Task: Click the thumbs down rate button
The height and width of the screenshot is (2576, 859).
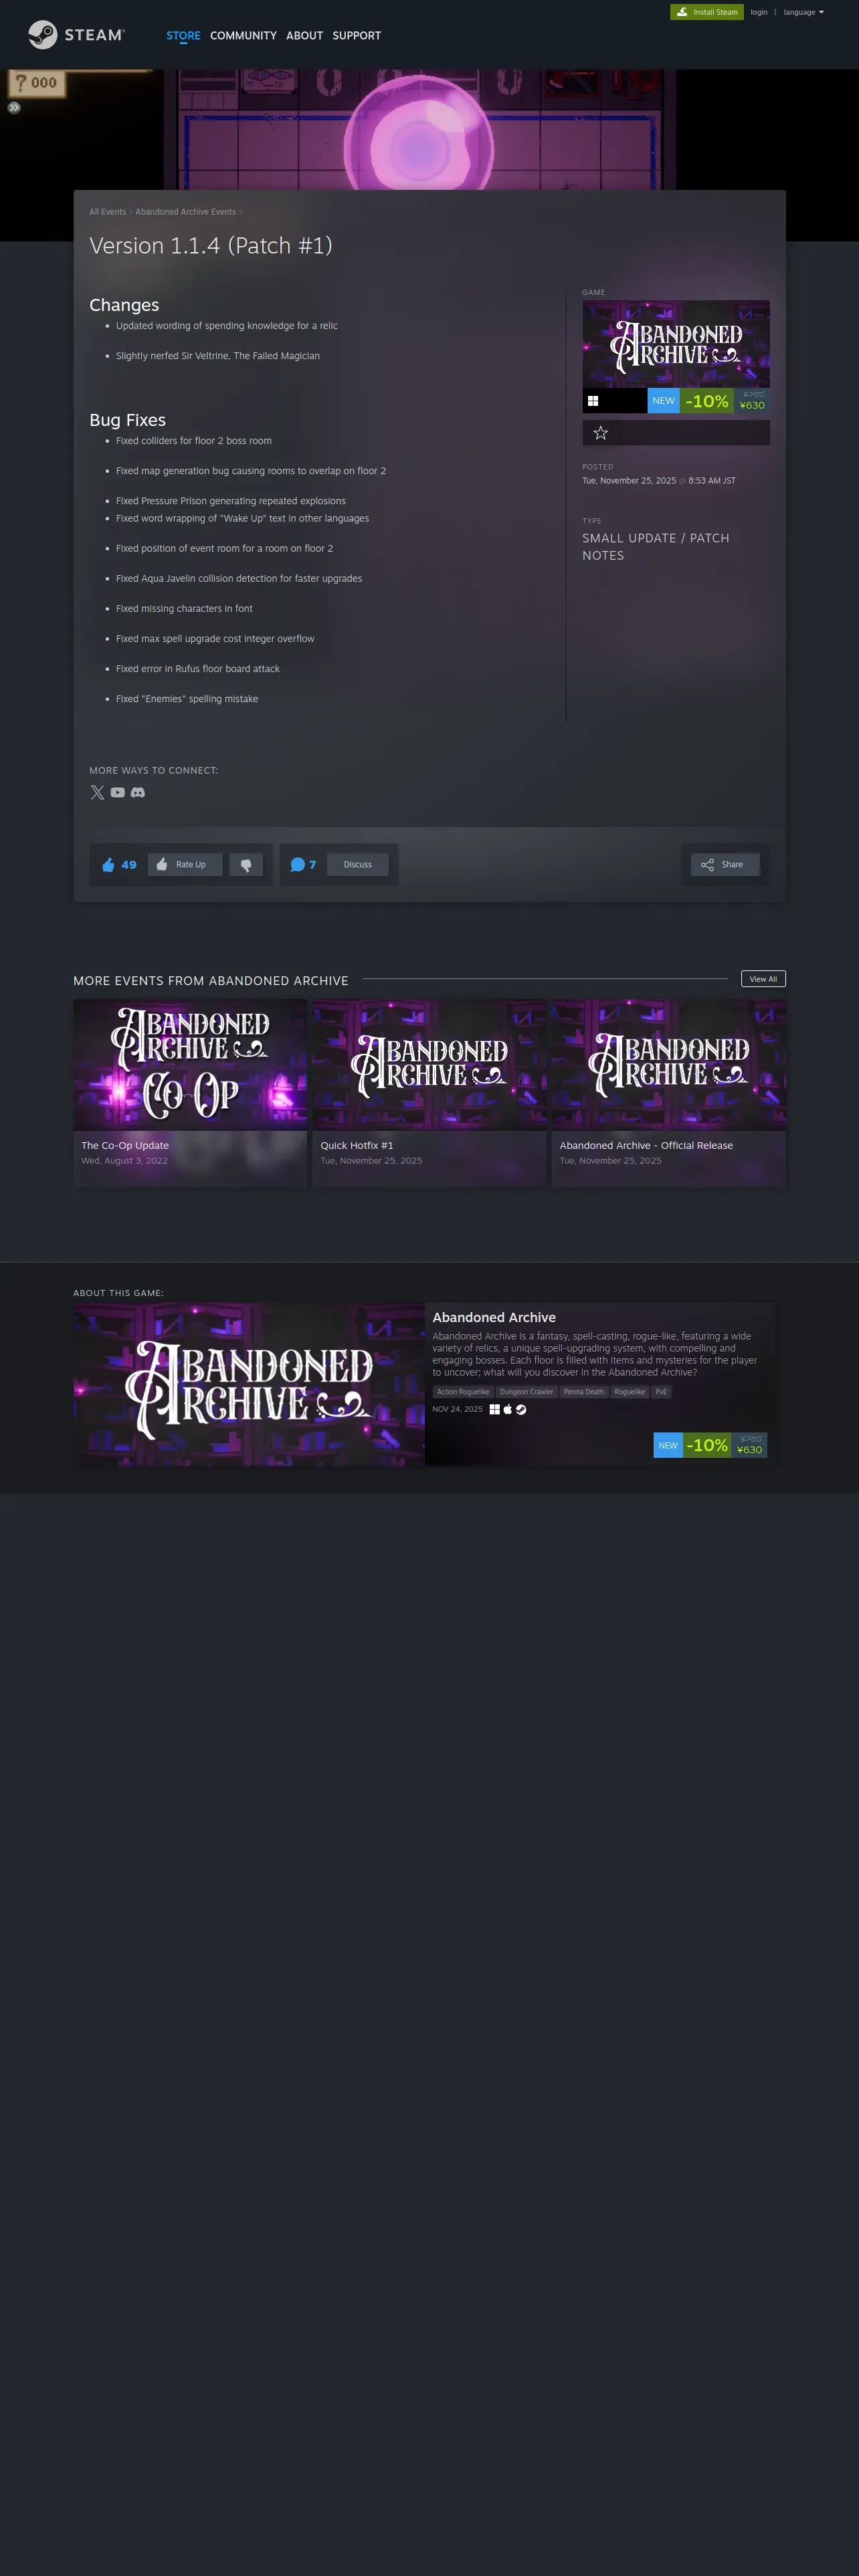Action: click(246, 865)
